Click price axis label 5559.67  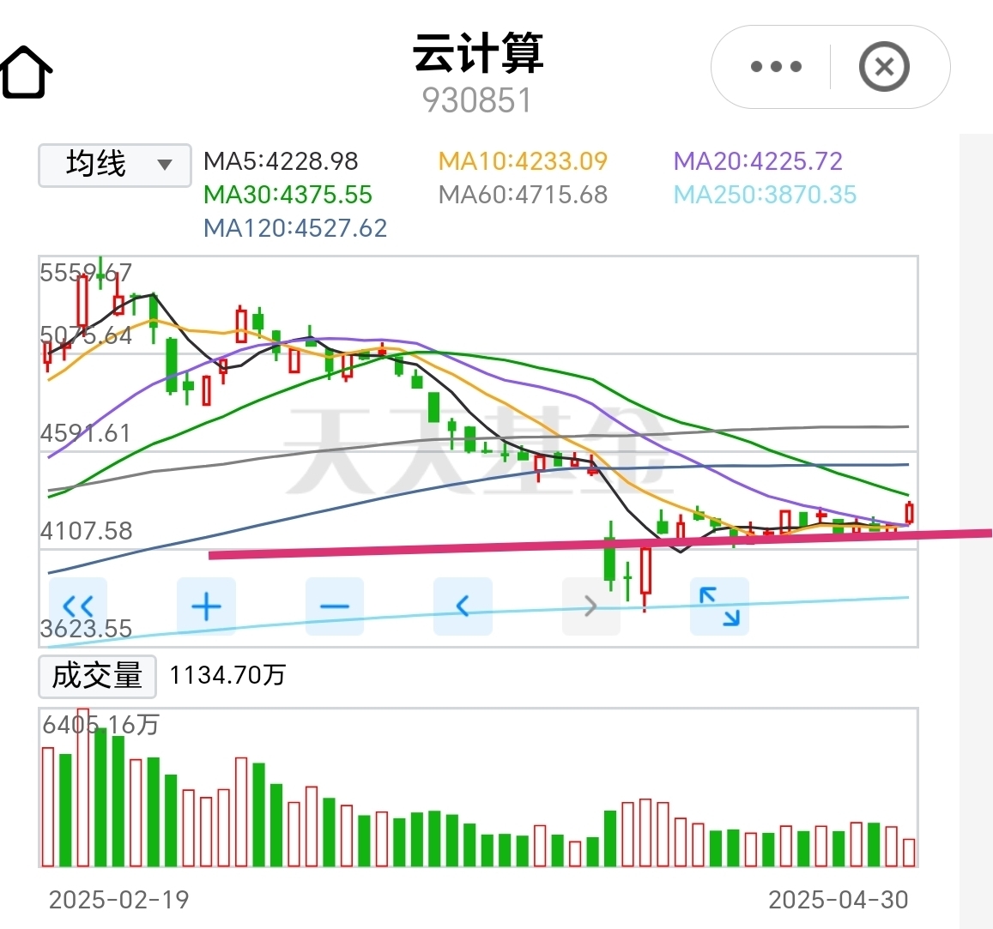[86, 273]
